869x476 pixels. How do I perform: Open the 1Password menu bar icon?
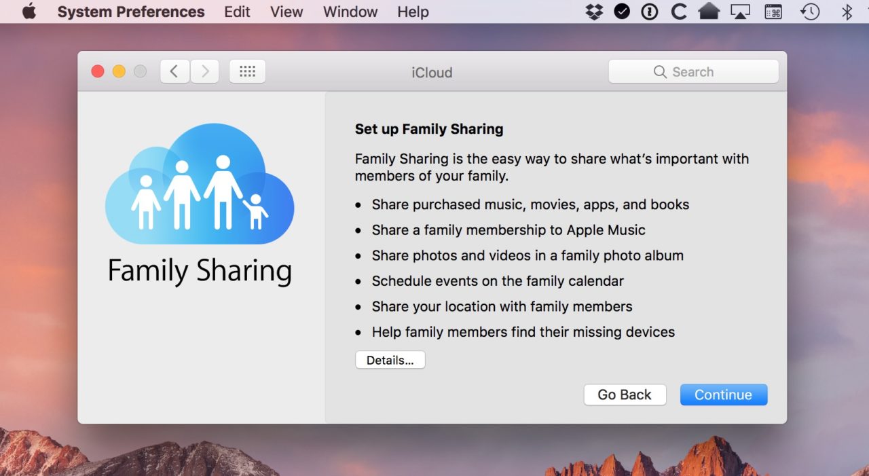point(650,12)
